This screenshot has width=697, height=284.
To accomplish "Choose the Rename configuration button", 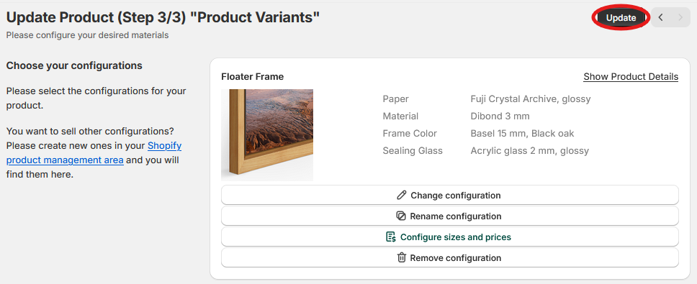I will (x=450, y=216).
